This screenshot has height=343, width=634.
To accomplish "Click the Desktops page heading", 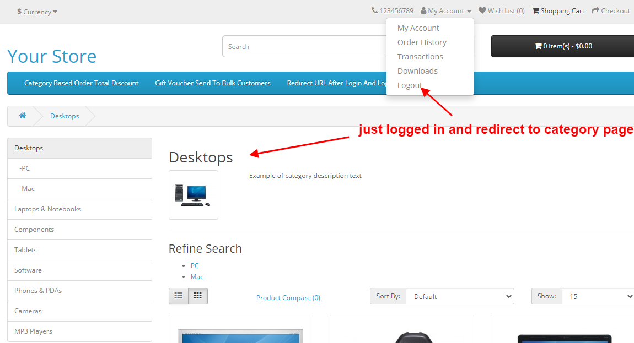I will (x=201, y=157).
